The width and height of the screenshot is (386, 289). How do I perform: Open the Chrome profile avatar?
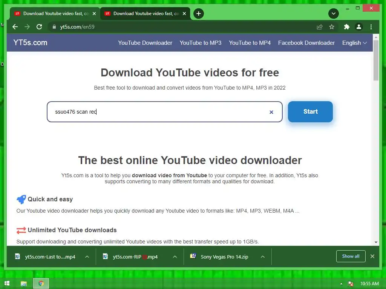359,27
